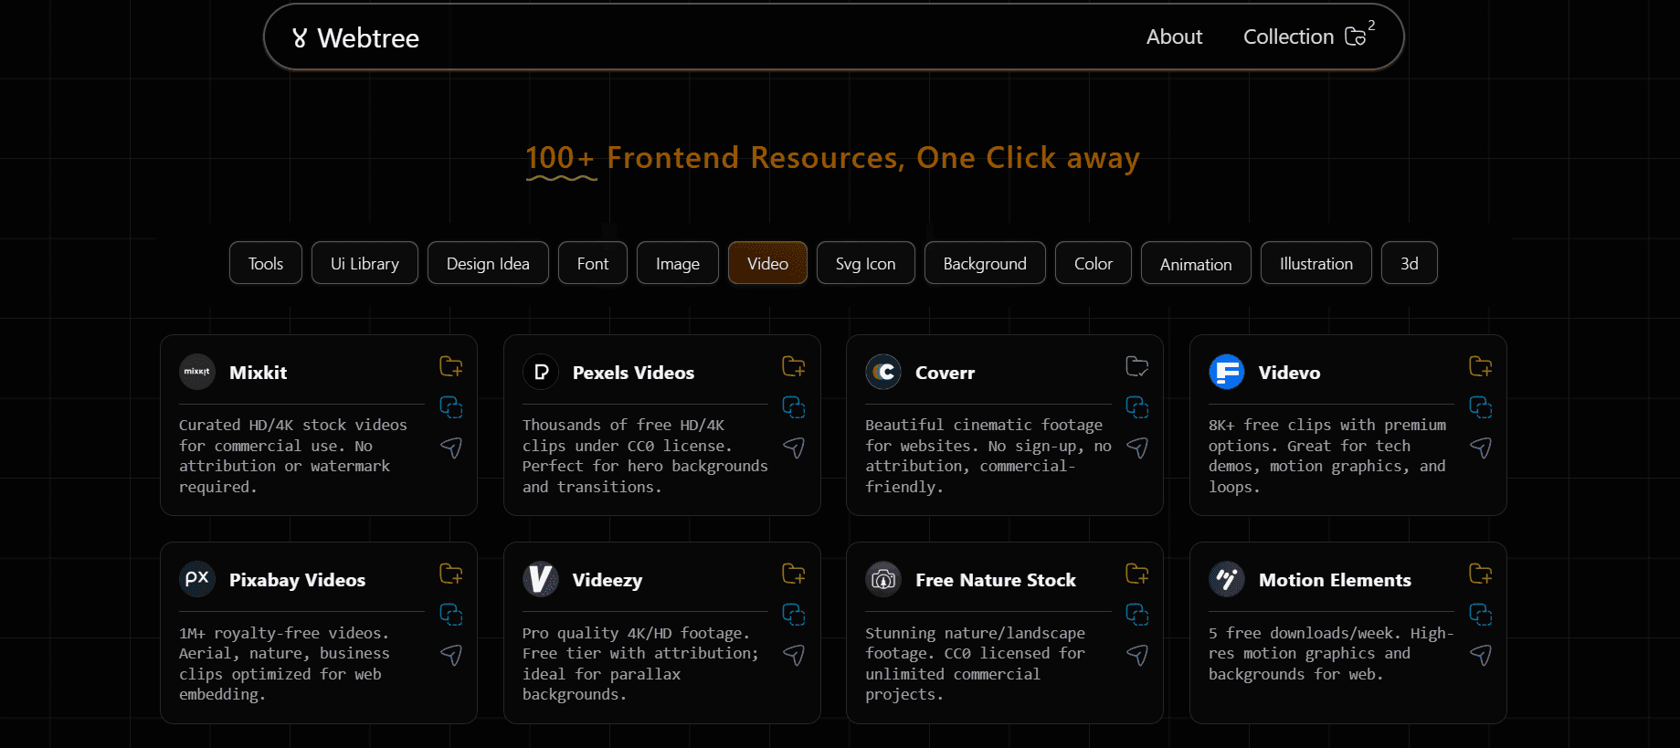Select the Tools category tab
Image resolution: width=1680 pixels, height=748 pixels.
pos(266,263)
